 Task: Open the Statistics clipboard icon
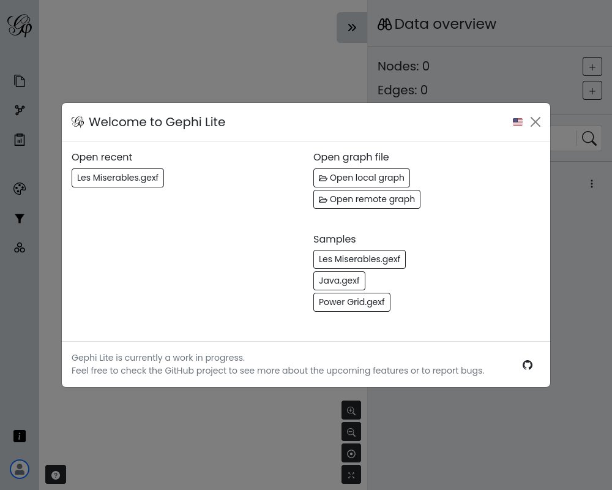pos(20,140)
